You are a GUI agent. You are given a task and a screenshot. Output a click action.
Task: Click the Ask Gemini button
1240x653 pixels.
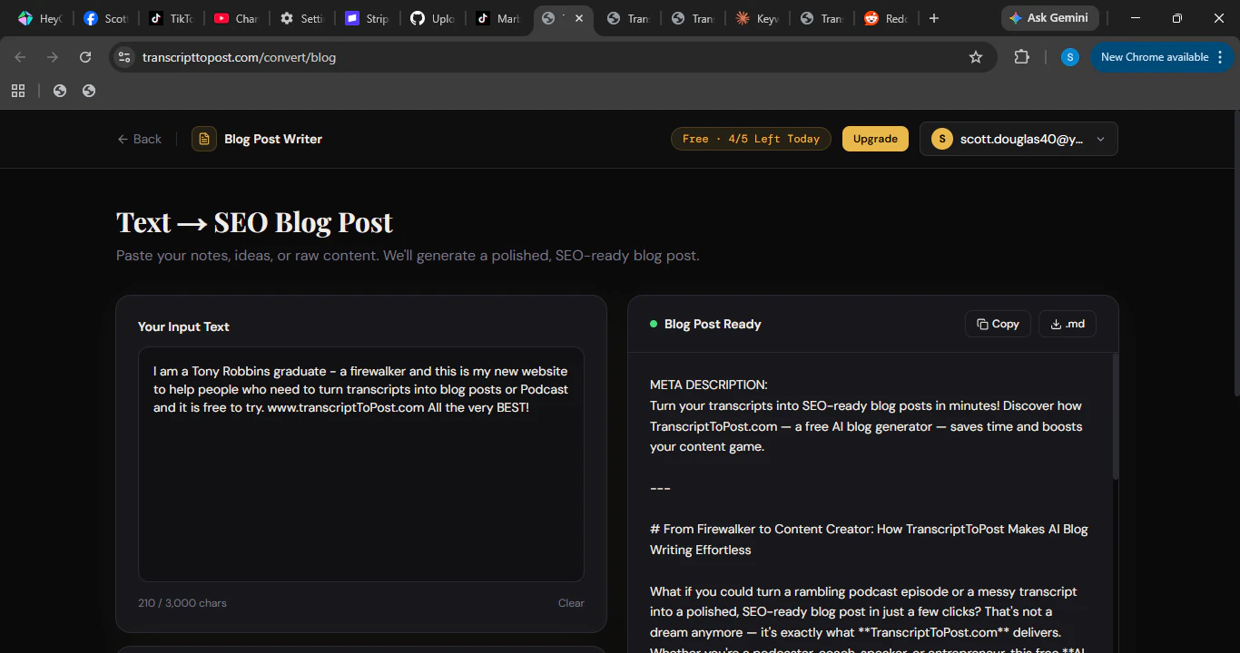(1050, 18)
